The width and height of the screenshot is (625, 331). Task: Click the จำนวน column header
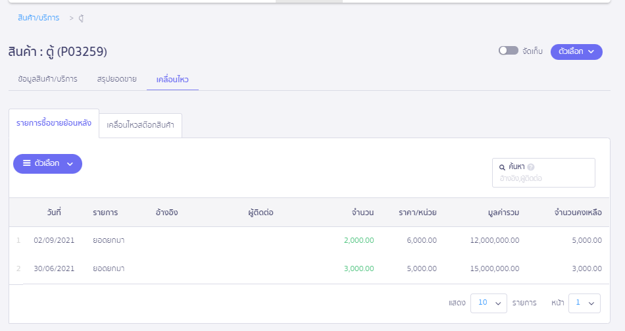[362, 213]
